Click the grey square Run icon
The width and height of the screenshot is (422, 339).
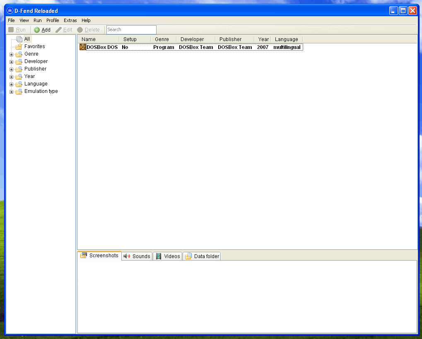point(11,29)
